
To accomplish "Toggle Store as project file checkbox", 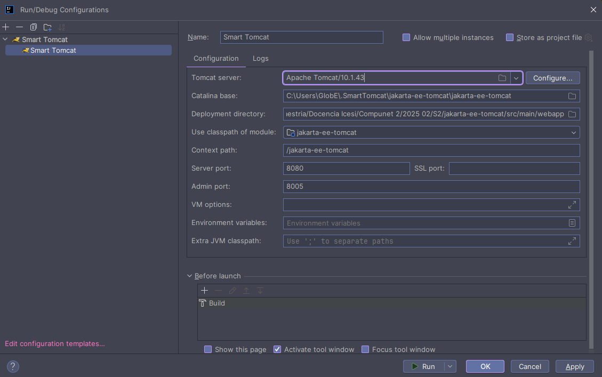I will coord(510,37).
